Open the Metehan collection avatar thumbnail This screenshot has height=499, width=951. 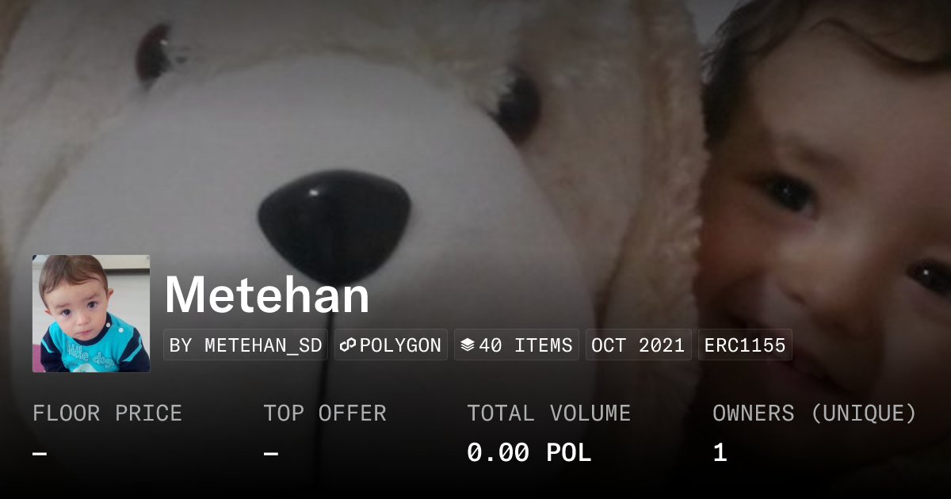click(x=91, y=314)
